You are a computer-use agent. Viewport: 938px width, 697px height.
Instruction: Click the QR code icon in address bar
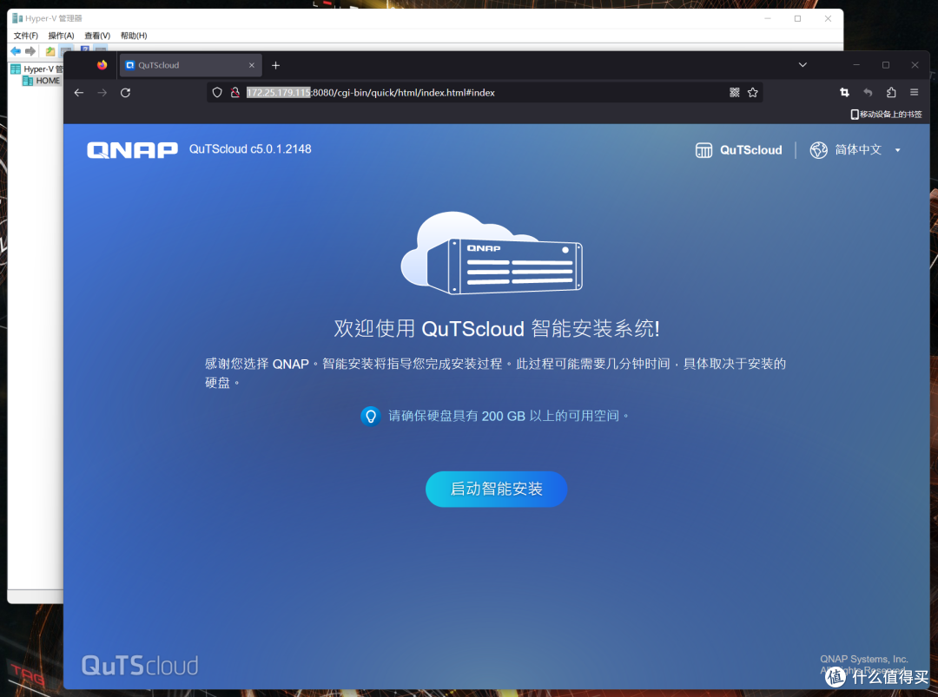(735, 93)
